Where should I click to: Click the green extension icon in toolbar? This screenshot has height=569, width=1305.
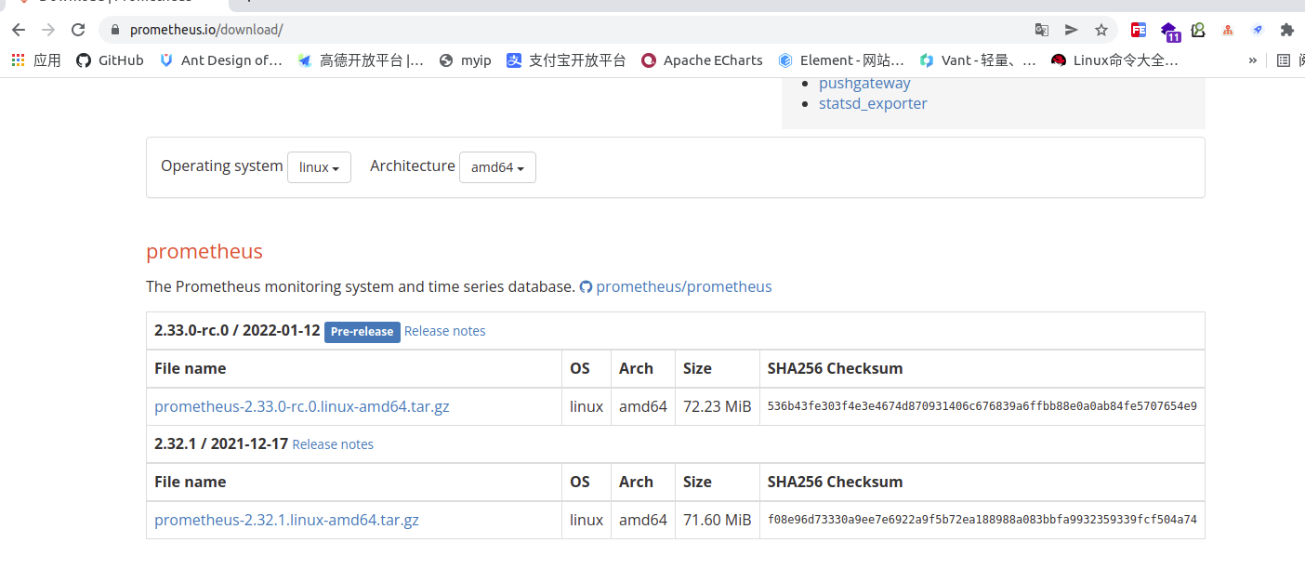click(1198, 30)
